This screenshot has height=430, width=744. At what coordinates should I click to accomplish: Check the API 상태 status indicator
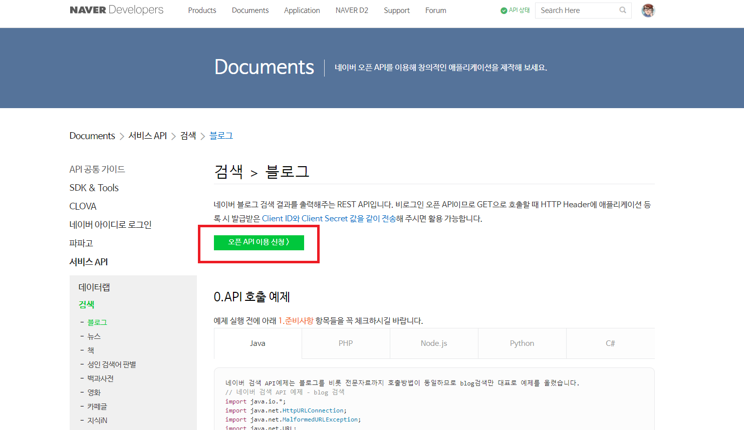(515, 10)
